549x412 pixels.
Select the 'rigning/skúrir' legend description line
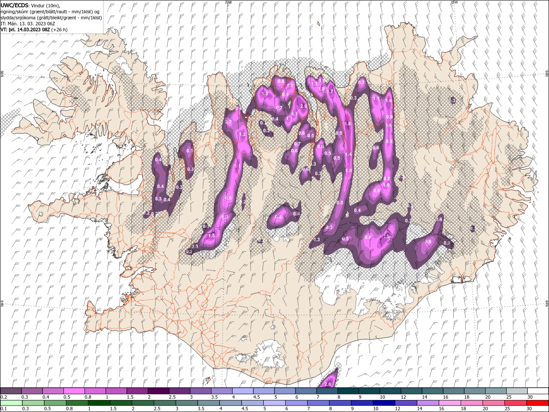tap(51, 11)
